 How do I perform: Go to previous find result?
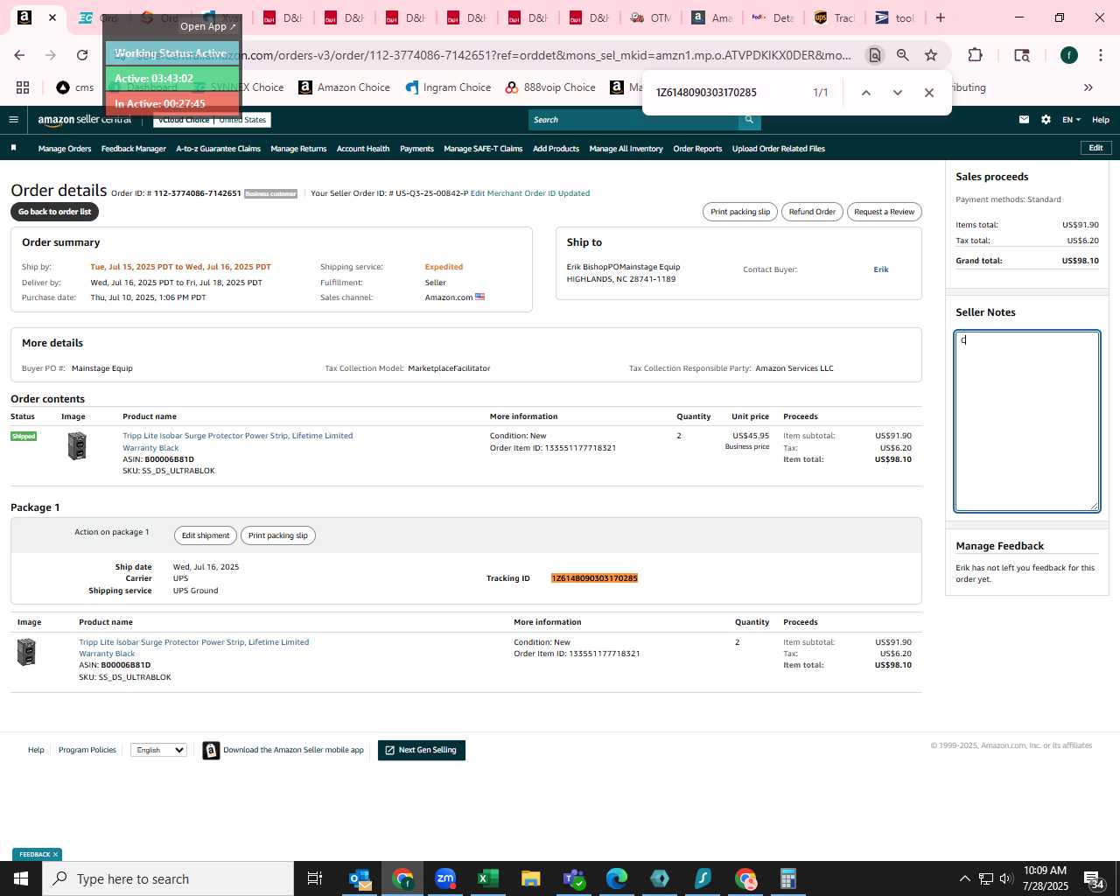(x=865, y=93)
